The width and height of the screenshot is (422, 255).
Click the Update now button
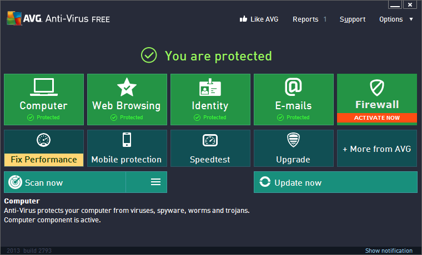335,182
